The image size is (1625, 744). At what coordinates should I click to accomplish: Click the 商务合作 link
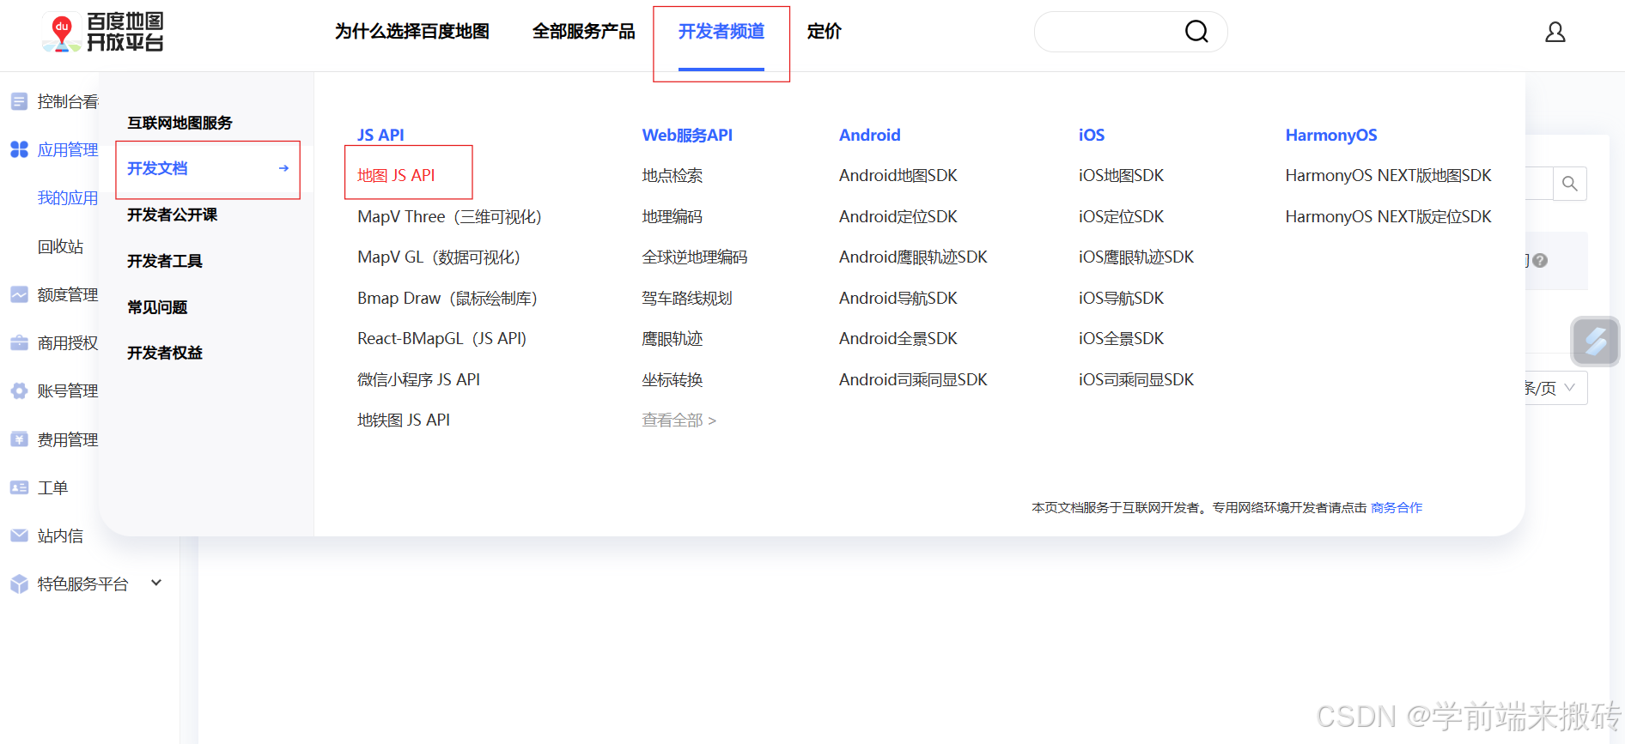click(x=1397, y=507)
